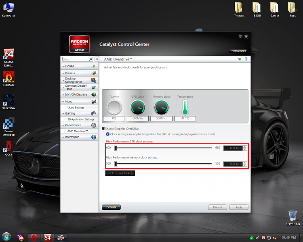This screenshot has width=303, height=242.
Task: Open the Recycle Bin
Action: tap(292, 218)
